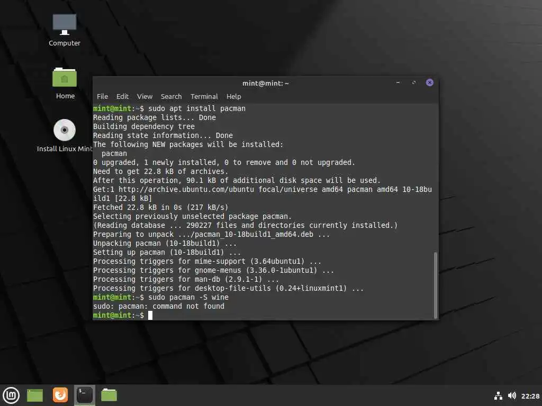
Task: Click the Show Desktop panel icon
Action: click(x=35, y=395)
